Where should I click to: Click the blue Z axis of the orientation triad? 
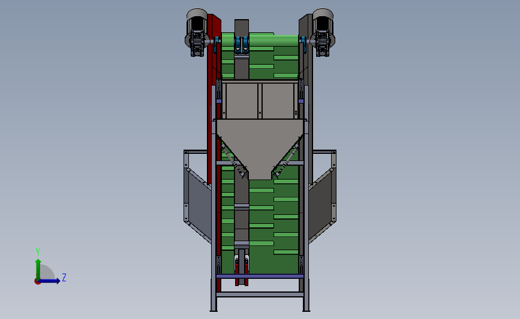tap(49, 281)
